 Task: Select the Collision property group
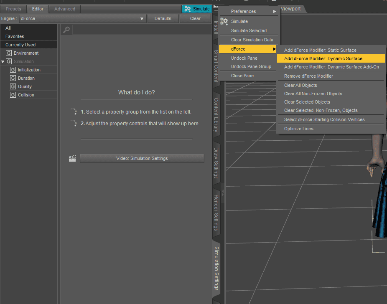tap(26, 95)
